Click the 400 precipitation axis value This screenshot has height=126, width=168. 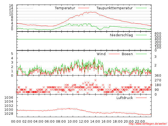[x=158, y=39]
